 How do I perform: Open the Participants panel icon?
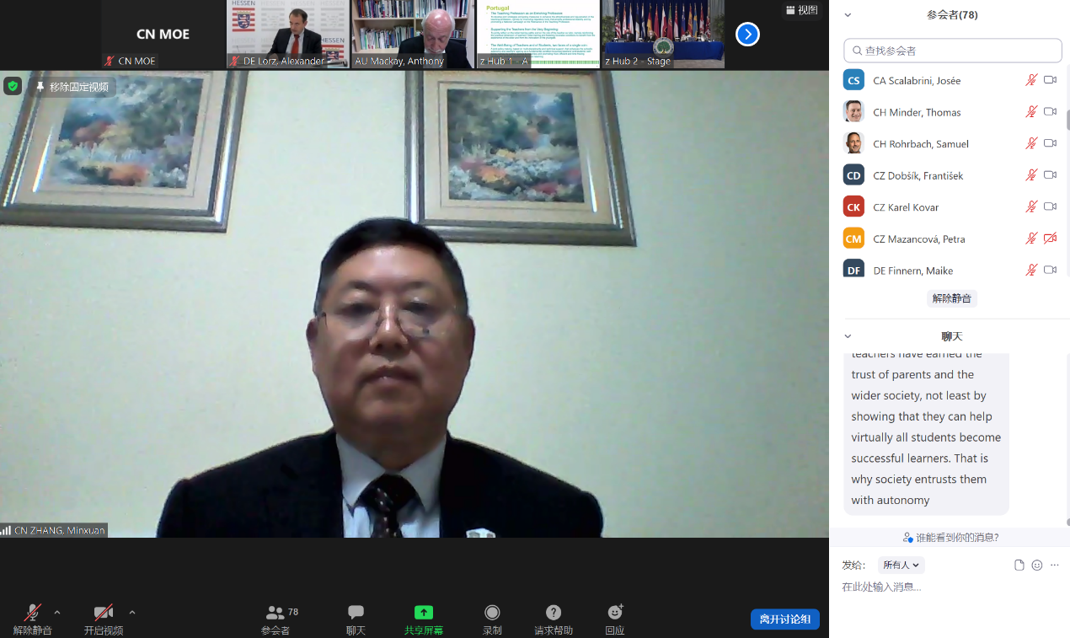tap(276, 613)
